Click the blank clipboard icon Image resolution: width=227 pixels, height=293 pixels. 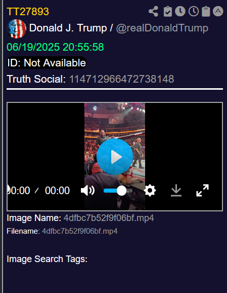tap(206, 11)
